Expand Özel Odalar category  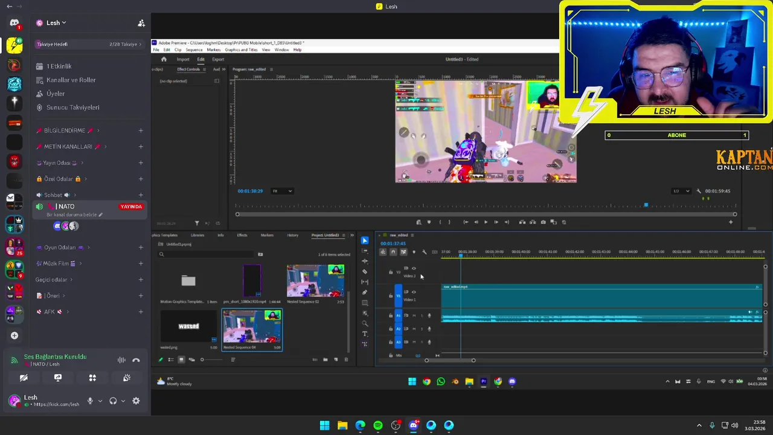click(61, 179)
